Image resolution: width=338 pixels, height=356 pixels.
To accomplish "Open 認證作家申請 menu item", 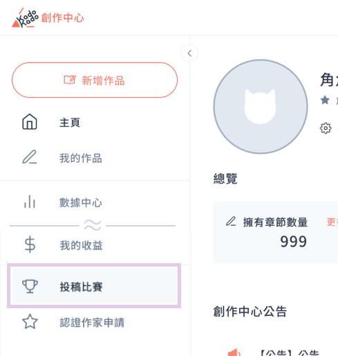I will click(95, 322).
